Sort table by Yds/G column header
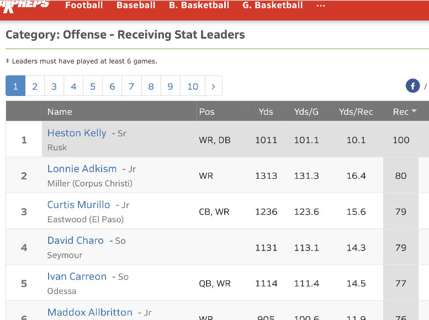This screenshot has width=429, height=320. point(306,111)
